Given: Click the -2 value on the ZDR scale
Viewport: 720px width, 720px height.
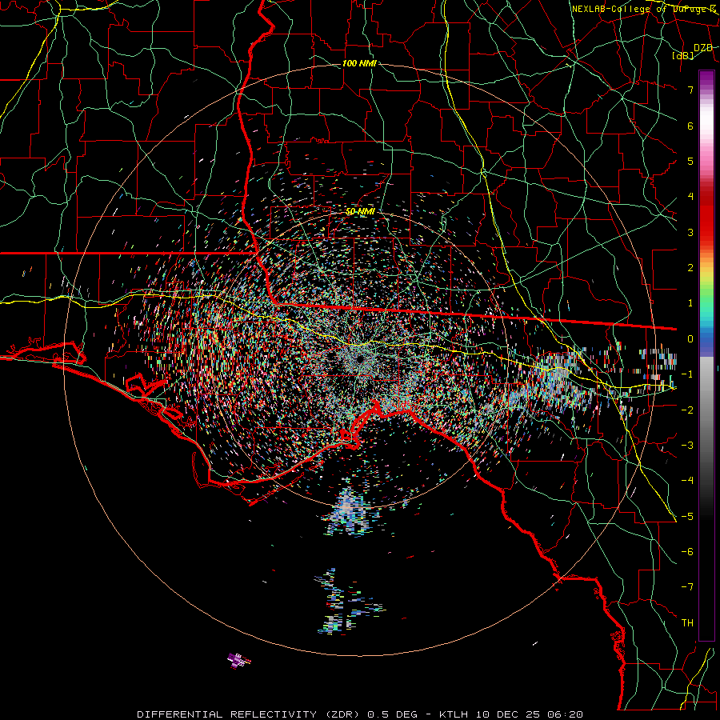Looking at the screenshot, I should [x=687, y=410].
